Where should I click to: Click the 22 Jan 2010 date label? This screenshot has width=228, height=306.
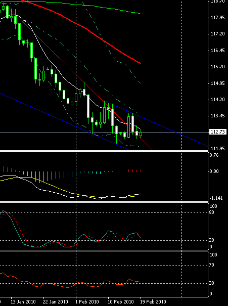click(x=55, y=302)
